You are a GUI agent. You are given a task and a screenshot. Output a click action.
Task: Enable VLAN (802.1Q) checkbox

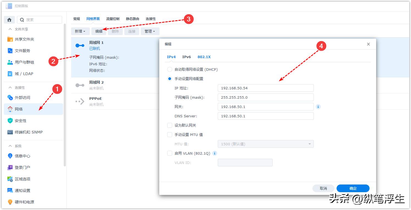(169, 153)
